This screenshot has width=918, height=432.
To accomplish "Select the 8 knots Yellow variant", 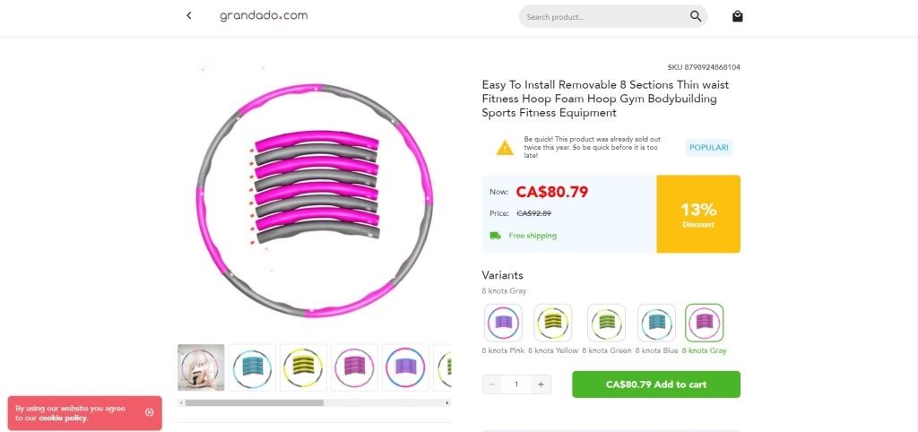I will coord(553,323).
